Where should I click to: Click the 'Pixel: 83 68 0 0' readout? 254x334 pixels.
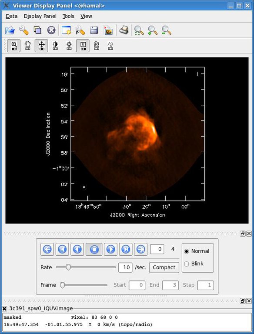point(94,317)
